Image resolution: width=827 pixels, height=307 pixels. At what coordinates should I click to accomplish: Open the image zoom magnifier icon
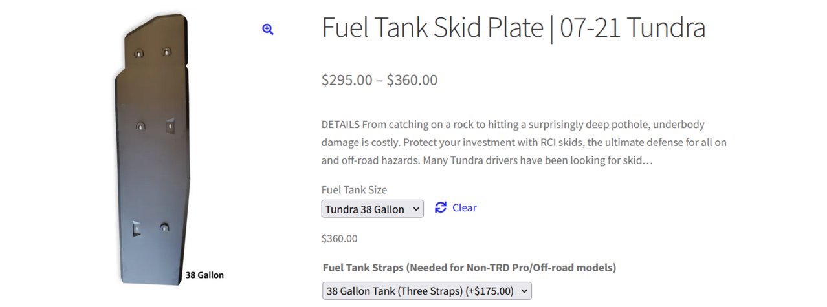click(x=268, y=29)
